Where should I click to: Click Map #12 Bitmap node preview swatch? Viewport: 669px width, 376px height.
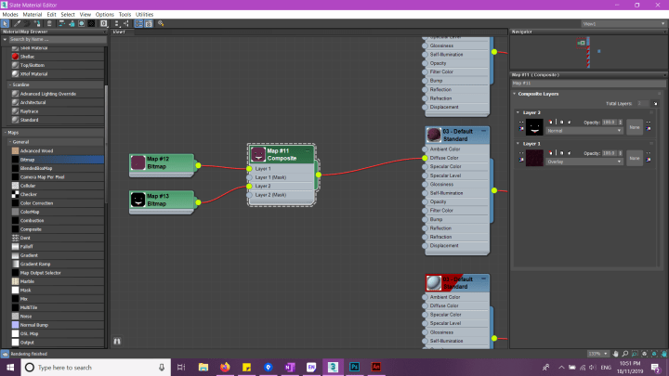click(x=138, y=164)
